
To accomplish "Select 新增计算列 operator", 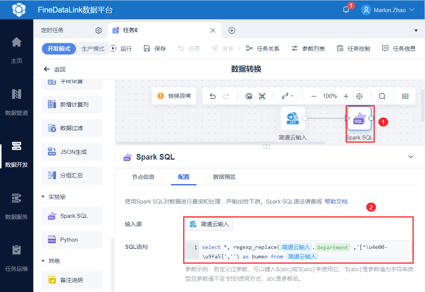I will (72, 104).
